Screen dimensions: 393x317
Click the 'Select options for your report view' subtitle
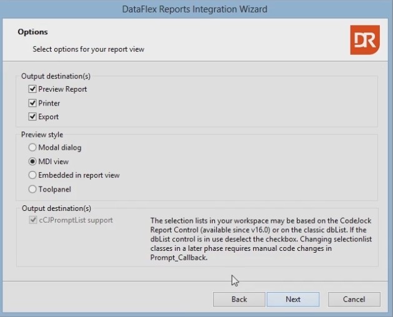click(x=89, y=48)
